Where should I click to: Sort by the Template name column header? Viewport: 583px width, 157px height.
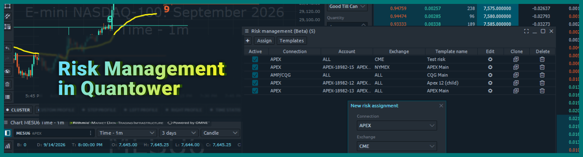(x=451, y=51)
